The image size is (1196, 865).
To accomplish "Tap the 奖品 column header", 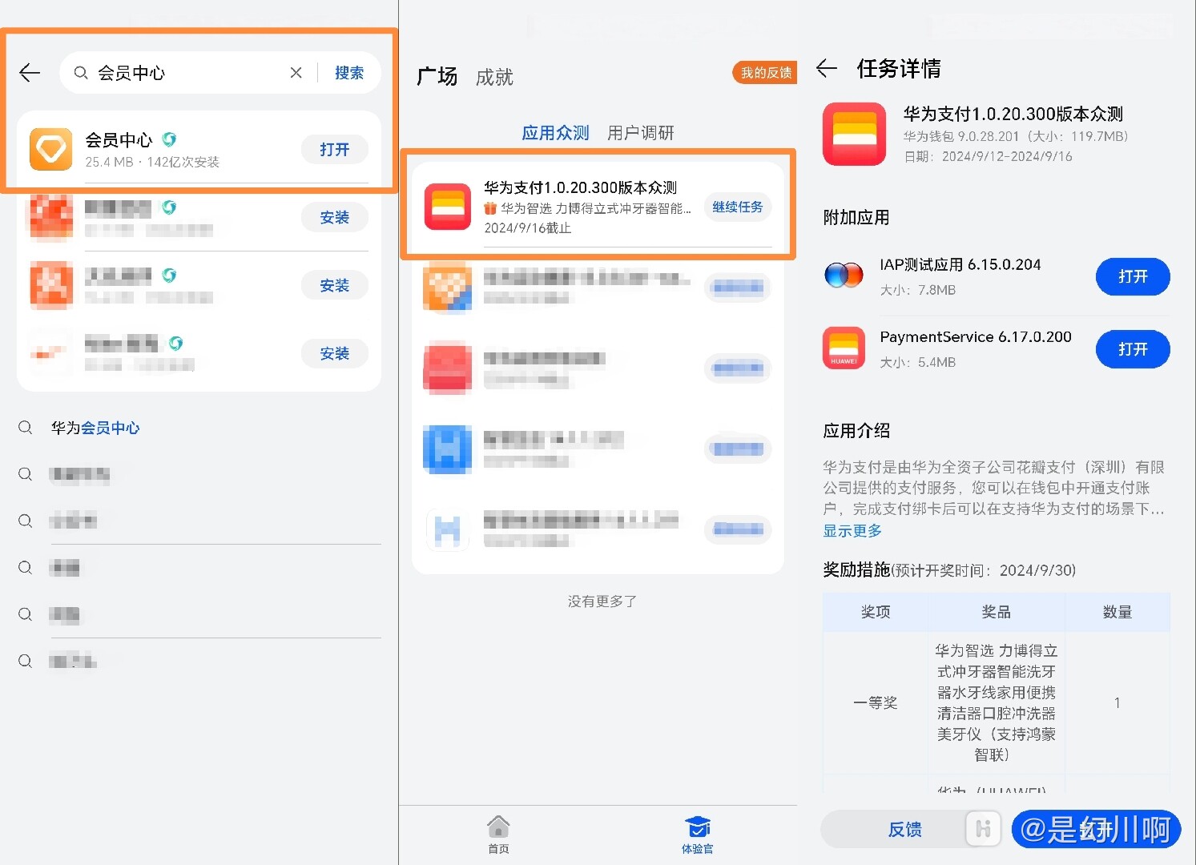I will (996, 612).
